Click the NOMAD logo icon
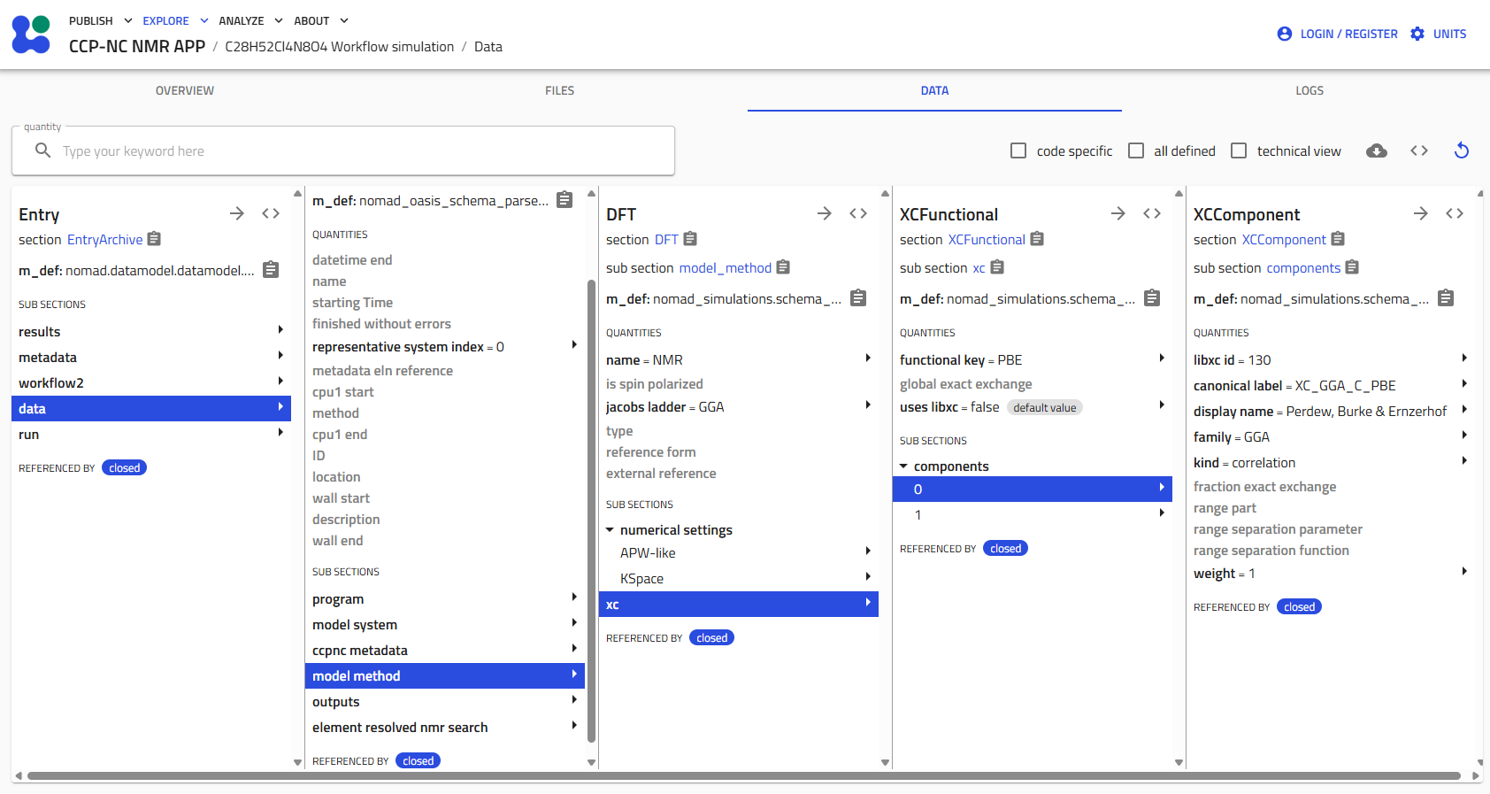 pyautogui.click(x=31, y=35)
